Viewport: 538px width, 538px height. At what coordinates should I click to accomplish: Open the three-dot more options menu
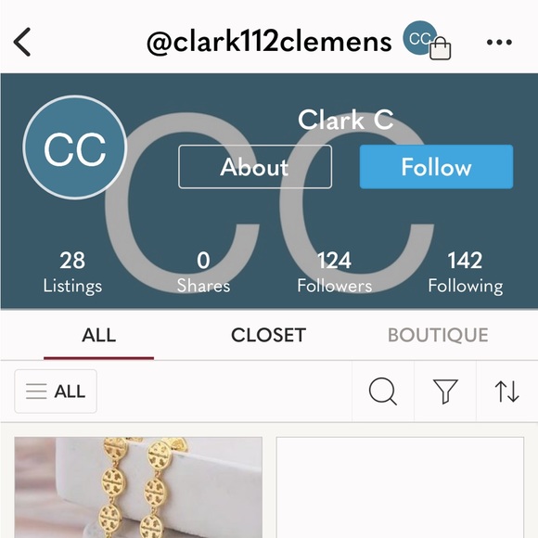[x=499, y=42]
